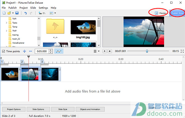Select slide 3 blue ice thumbnail
Viewport: 185px width, 118px height.
click(50, 74)
